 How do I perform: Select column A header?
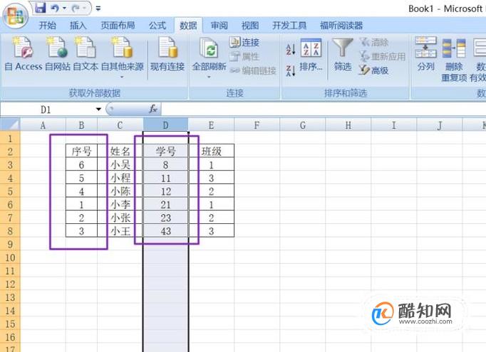click(43, 125)
